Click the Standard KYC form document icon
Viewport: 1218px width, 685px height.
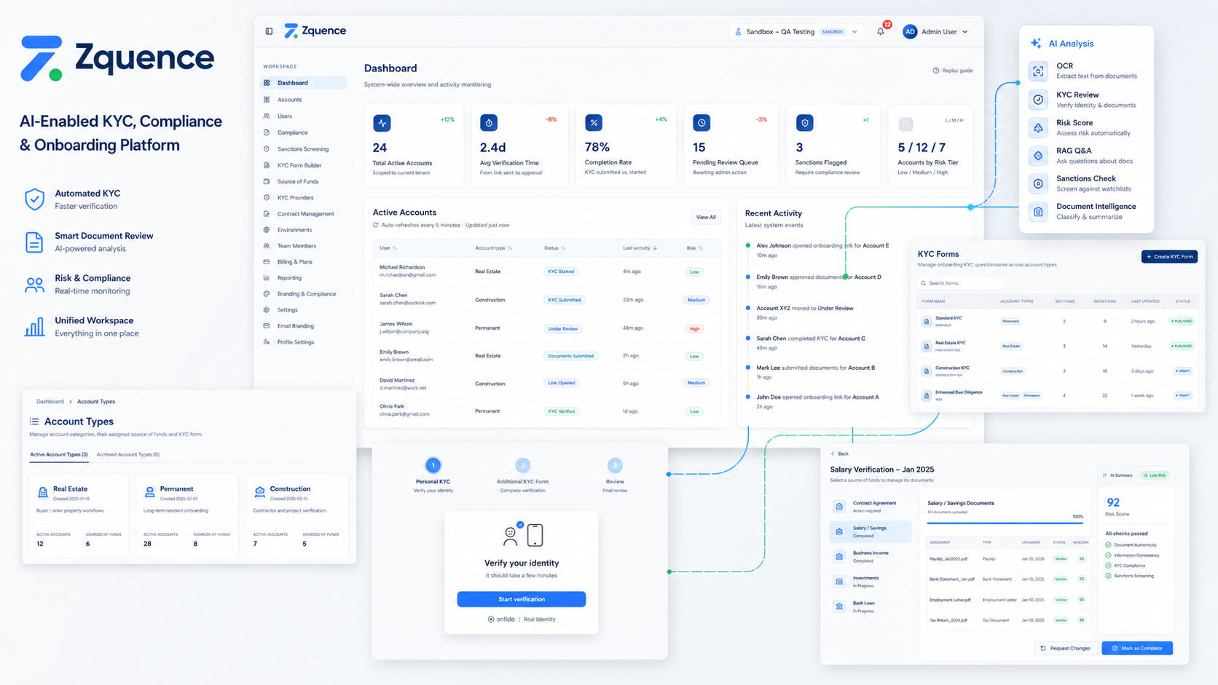coord(926,321)
